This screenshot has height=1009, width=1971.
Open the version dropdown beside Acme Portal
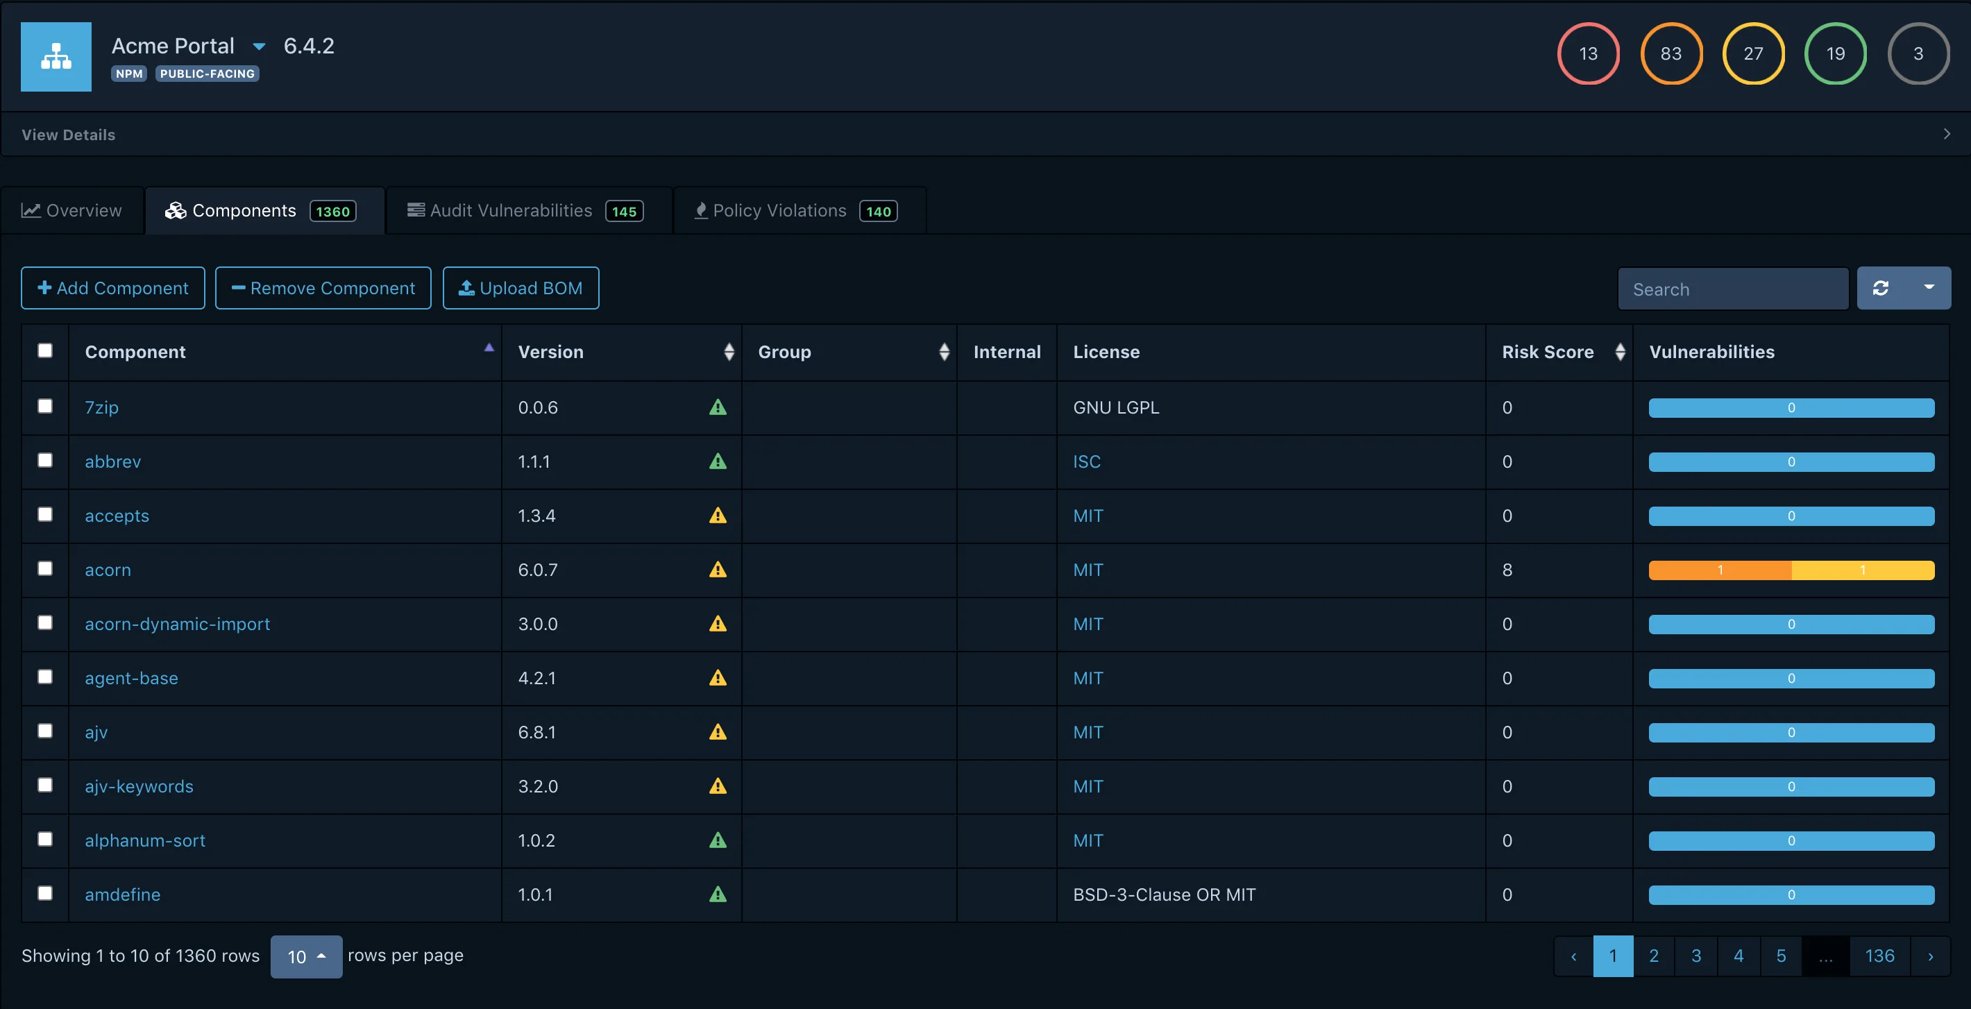coord(259,46)
